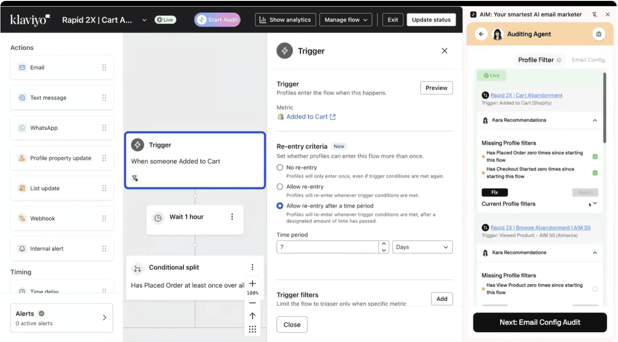The height and width of the screenshot is (342, 618).
Task: Open the Days time unit dropdown
Action: coord(422,247)
